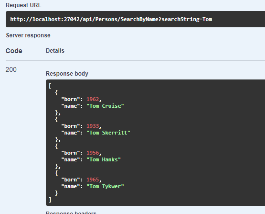Viewport: 265px width, 214px height.
Task: Click the "Response body" label
Action: pyautogui.click(x=67, y=74)
